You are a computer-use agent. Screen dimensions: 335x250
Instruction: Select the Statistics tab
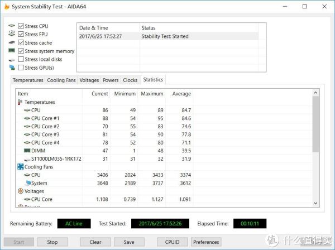(153, 80)
